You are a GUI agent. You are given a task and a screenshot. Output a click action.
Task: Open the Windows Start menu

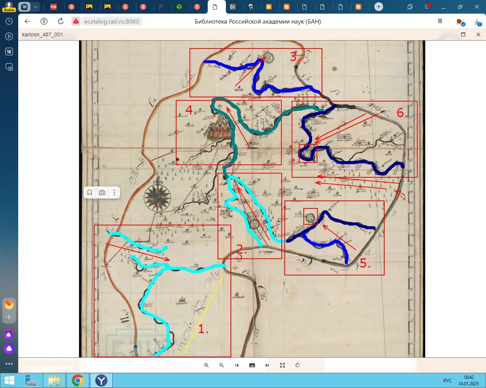9,380
